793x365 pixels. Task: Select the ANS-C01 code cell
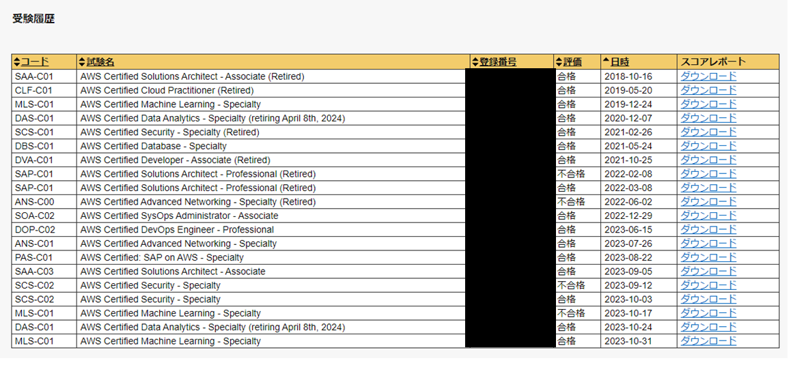44,244
